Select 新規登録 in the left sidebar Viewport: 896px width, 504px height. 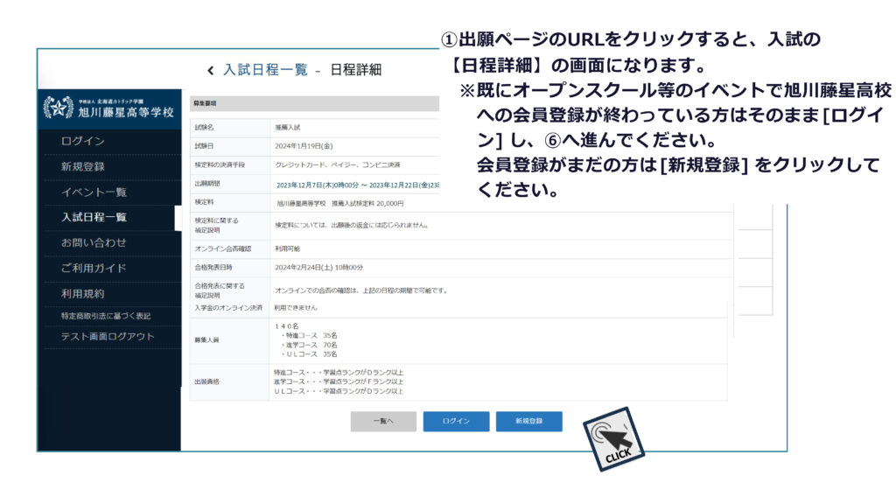coord(83,167)
